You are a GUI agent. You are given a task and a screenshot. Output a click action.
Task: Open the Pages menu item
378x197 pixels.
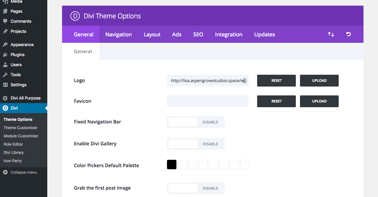[x=24, y=11]
